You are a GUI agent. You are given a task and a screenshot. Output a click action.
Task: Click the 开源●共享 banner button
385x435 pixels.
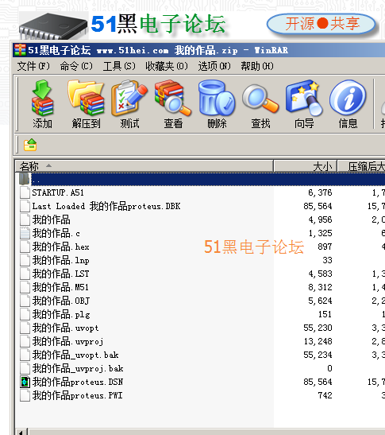point(321,24)
